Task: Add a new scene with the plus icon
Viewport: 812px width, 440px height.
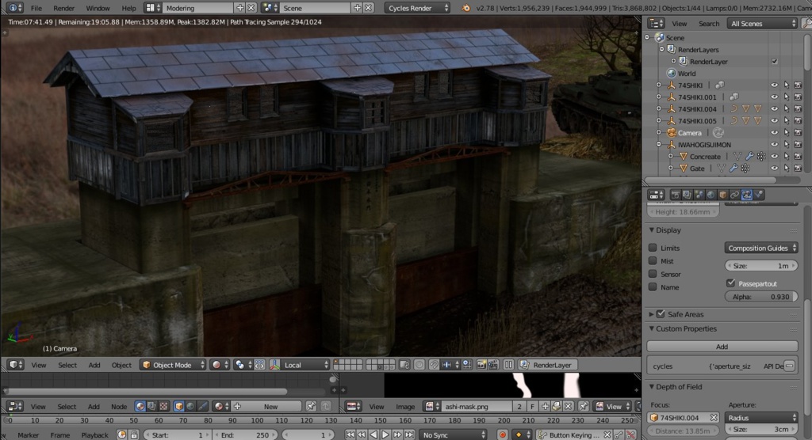Action: pos(358,8)
